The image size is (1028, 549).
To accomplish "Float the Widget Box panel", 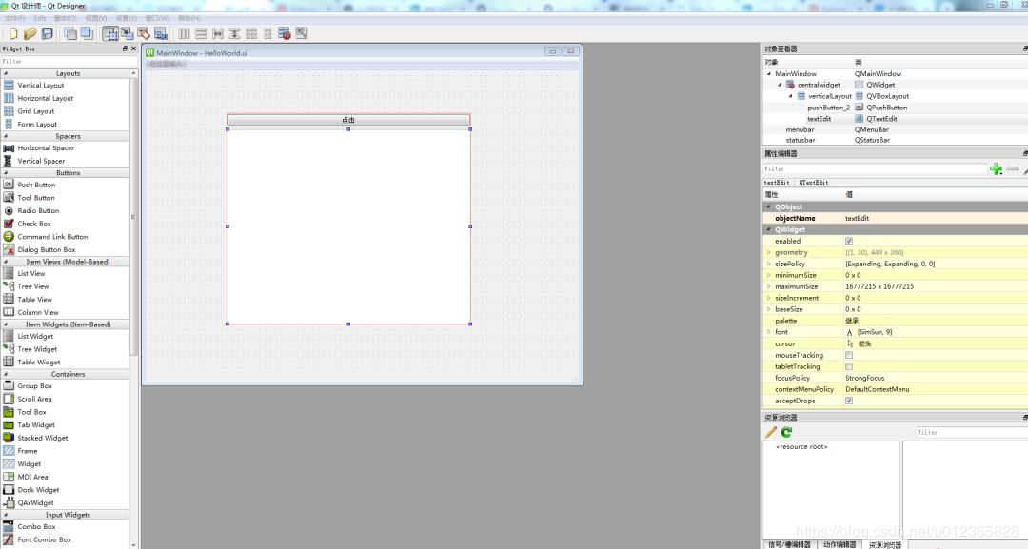I will pyautogui.click(x=125, y=49).
